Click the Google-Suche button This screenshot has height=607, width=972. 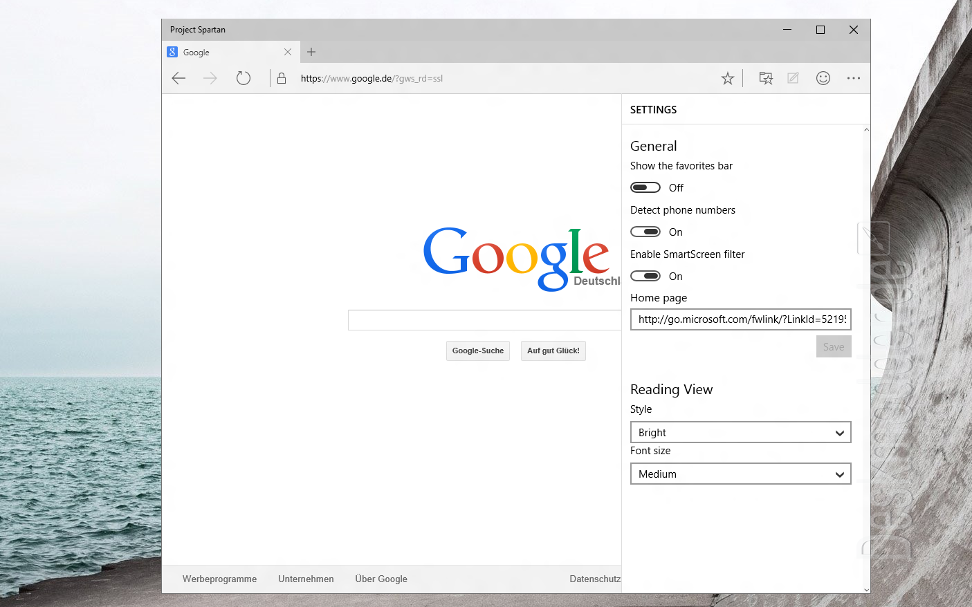[478, 351]
